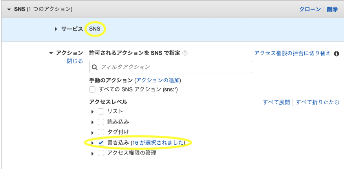The height and width of the screenshot is (169, 344).
Task: Expand the 読み込み access level triangle
Action: point(92,122)
